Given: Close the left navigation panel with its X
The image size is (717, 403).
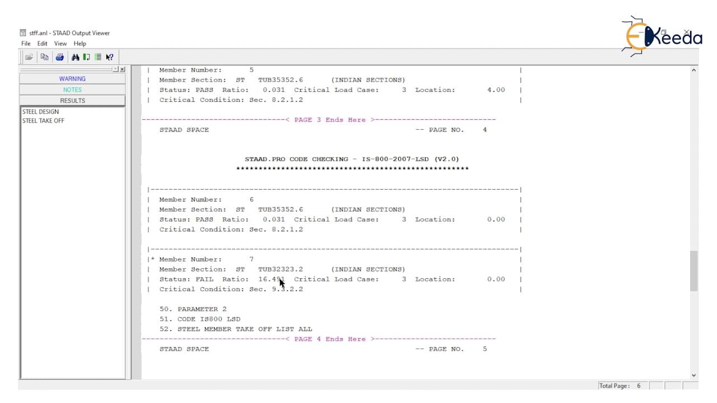Looking at the screenshot, I should (122, 69).
